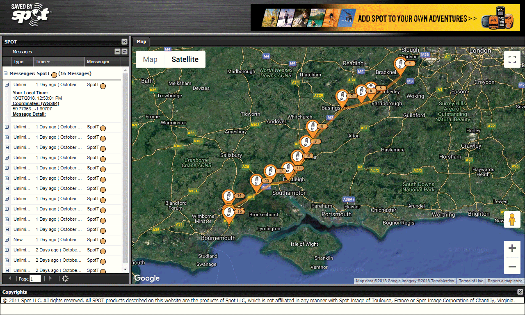Zoom in on the map
Viewport: 525px width, 315px height.
coord(512,249)
